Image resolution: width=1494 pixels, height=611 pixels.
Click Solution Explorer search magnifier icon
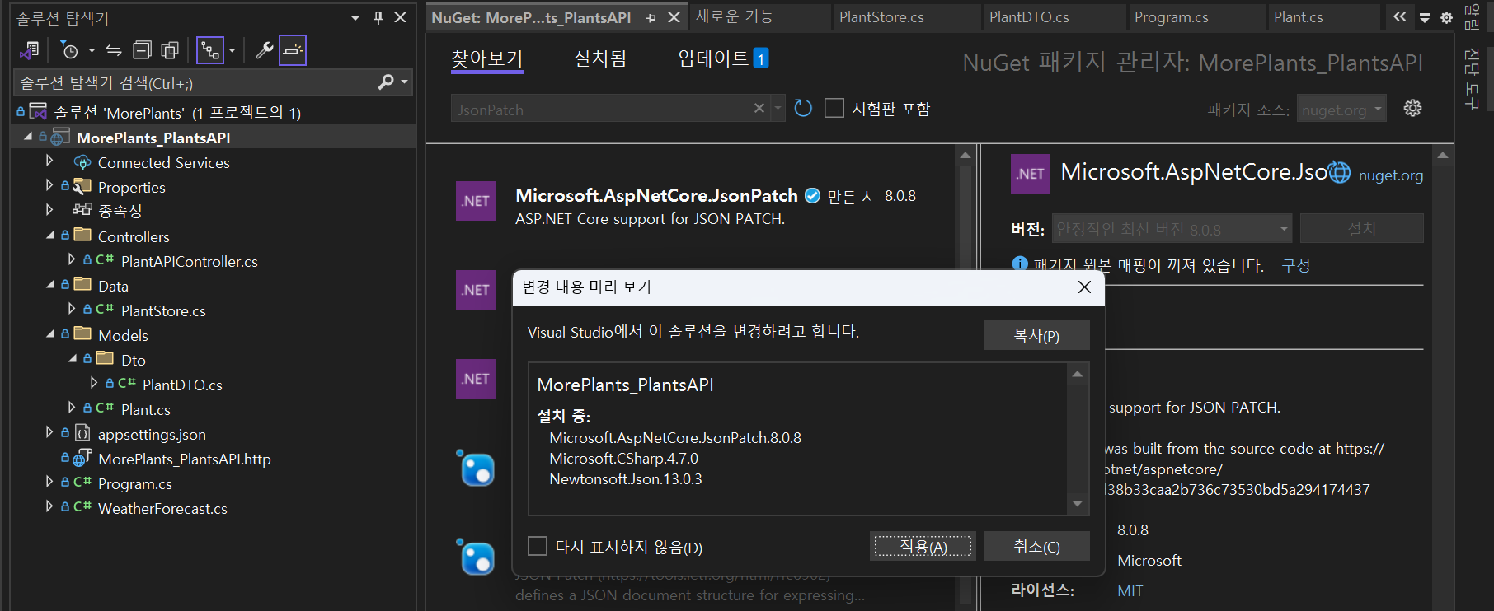(x=385, y=82)
